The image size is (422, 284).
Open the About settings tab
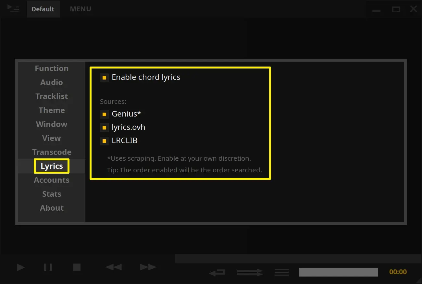(x=52, y=208)
